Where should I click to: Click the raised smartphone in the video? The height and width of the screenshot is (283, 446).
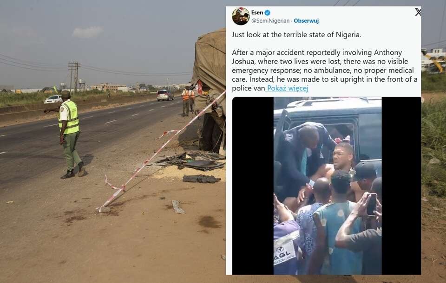point(372,204)
